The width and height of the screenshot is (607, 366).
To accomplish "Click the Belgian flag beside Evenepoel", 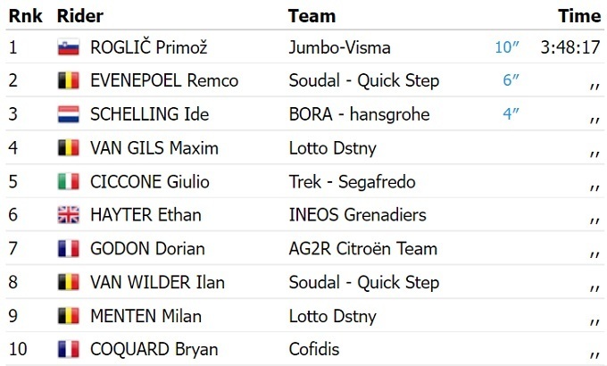I will 68,81.
